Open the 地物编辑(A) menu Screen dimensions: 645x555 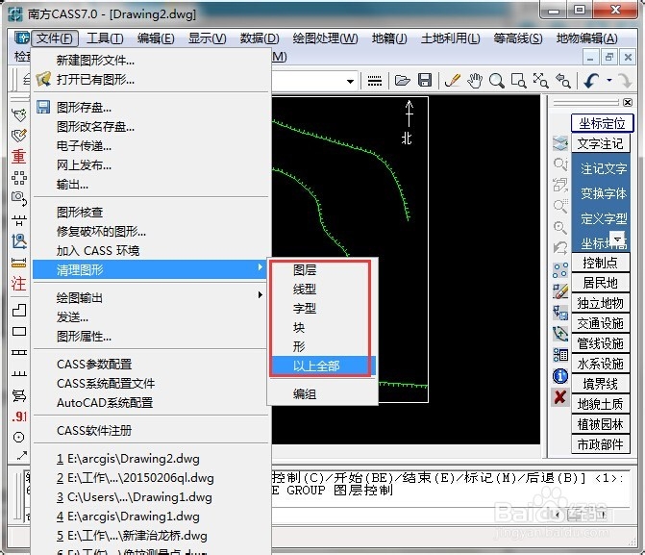pos(586,38)
